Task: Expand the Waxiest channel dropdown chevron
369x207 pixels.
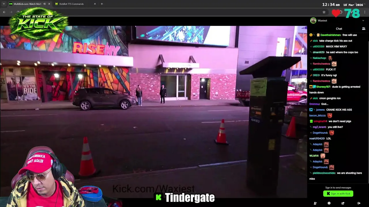Action: (363, 20)
